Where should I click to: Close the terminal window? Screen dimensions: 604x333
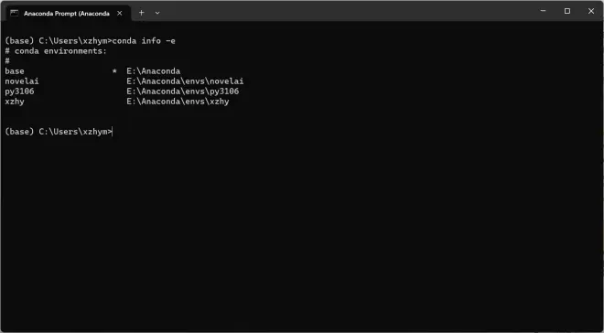pyautogui.click(x=591, y=11)
